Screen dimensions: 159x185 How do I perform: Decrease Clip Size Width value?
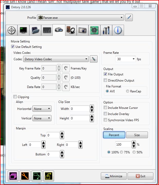(92, 111)
